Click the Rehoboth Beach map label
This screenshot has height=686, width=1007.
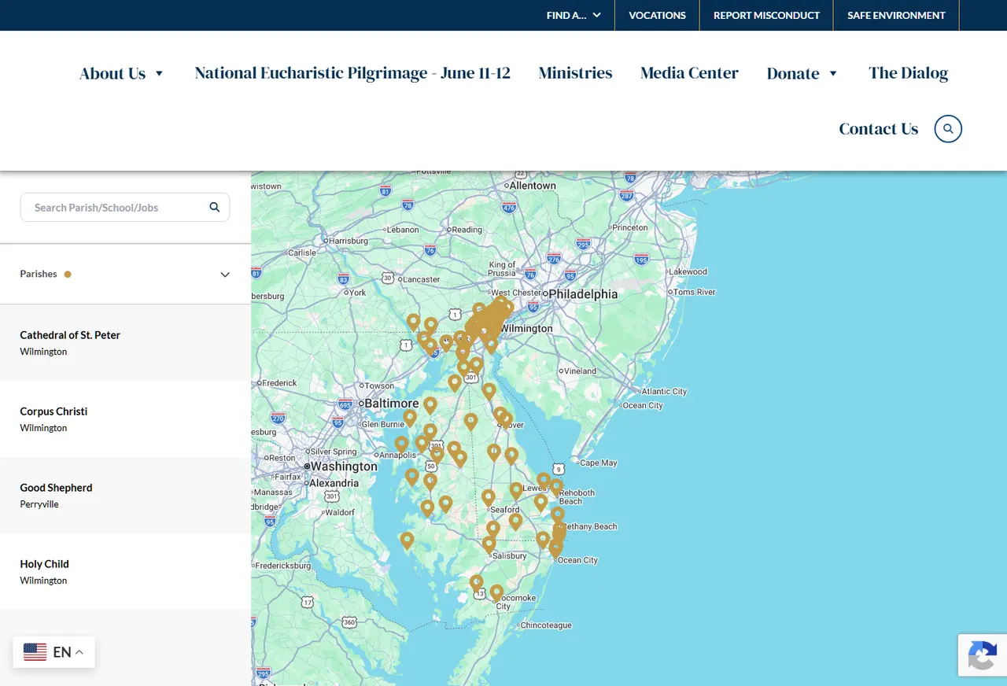coord(577,497)
